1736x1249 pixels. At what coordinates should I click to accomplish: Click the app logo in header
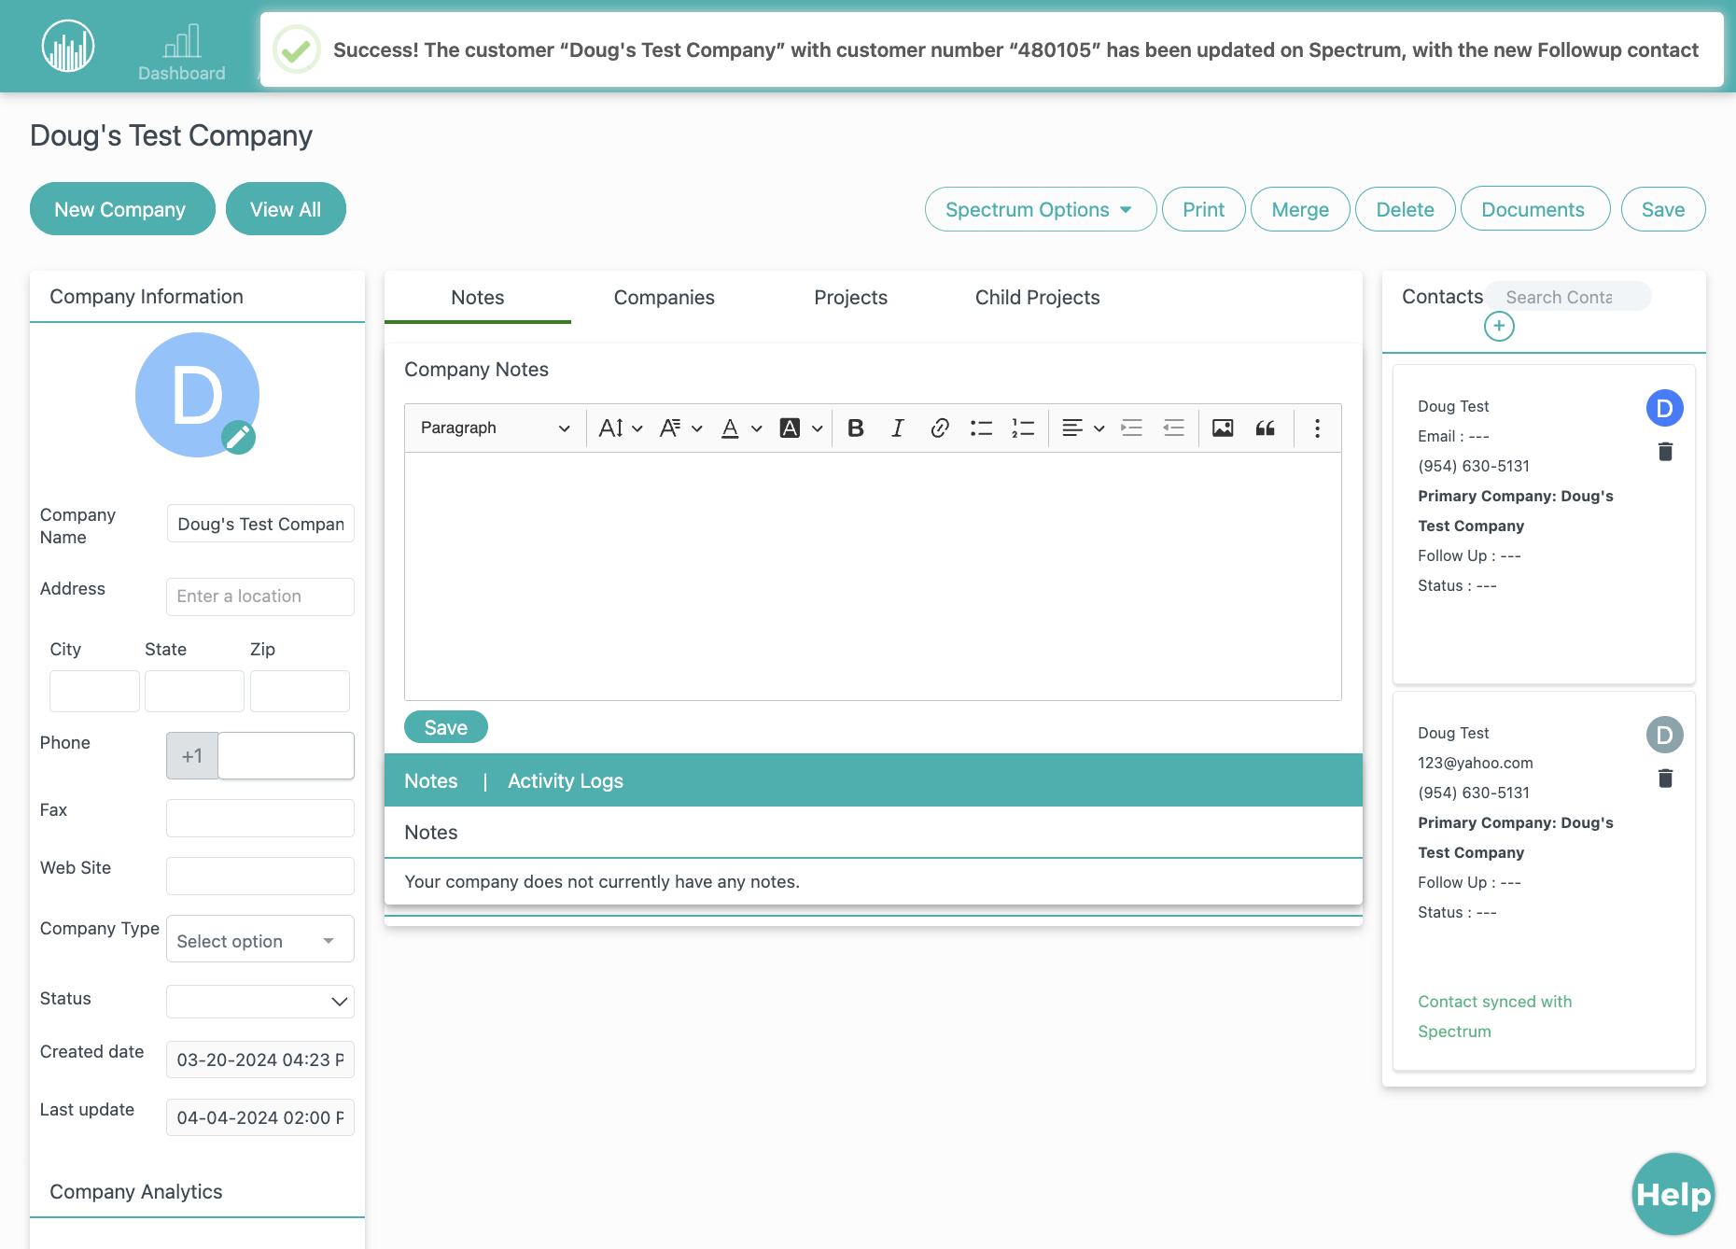(68, 46)
